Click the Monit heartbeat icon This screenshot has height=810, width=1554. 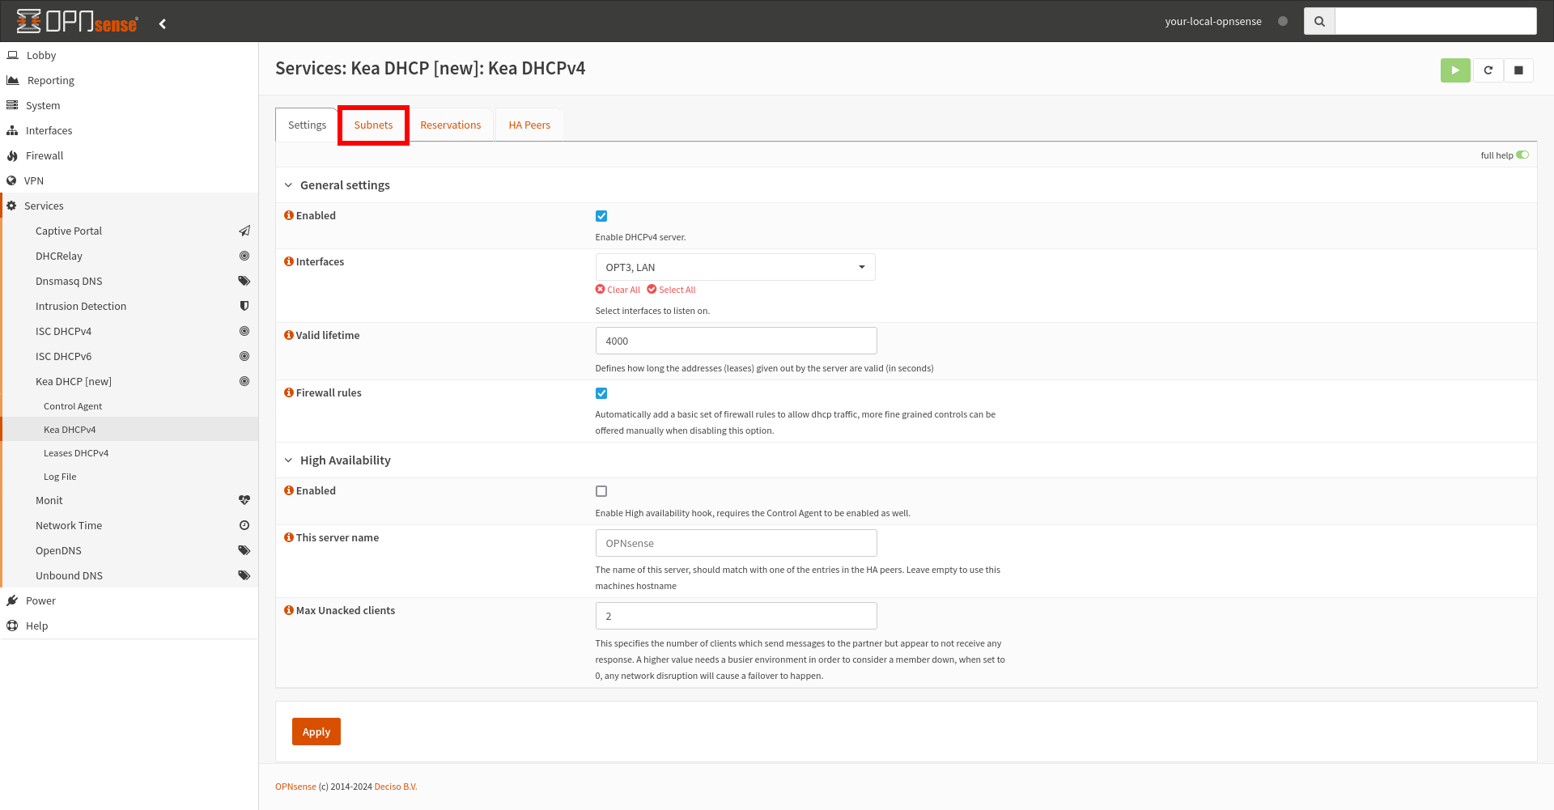click(244, 500)
